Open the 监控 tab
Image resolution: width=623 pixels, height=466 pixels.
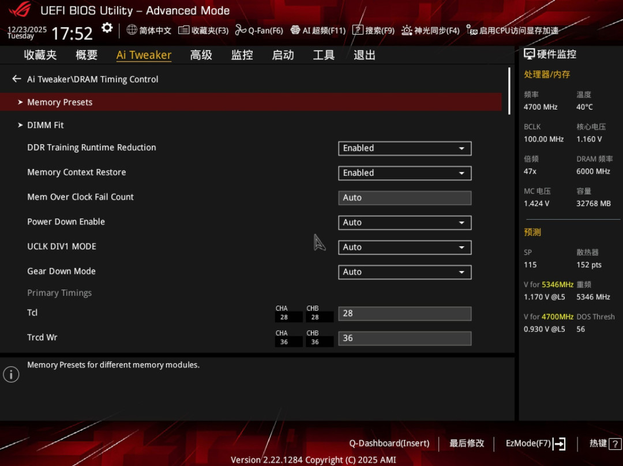pos(242,55)
